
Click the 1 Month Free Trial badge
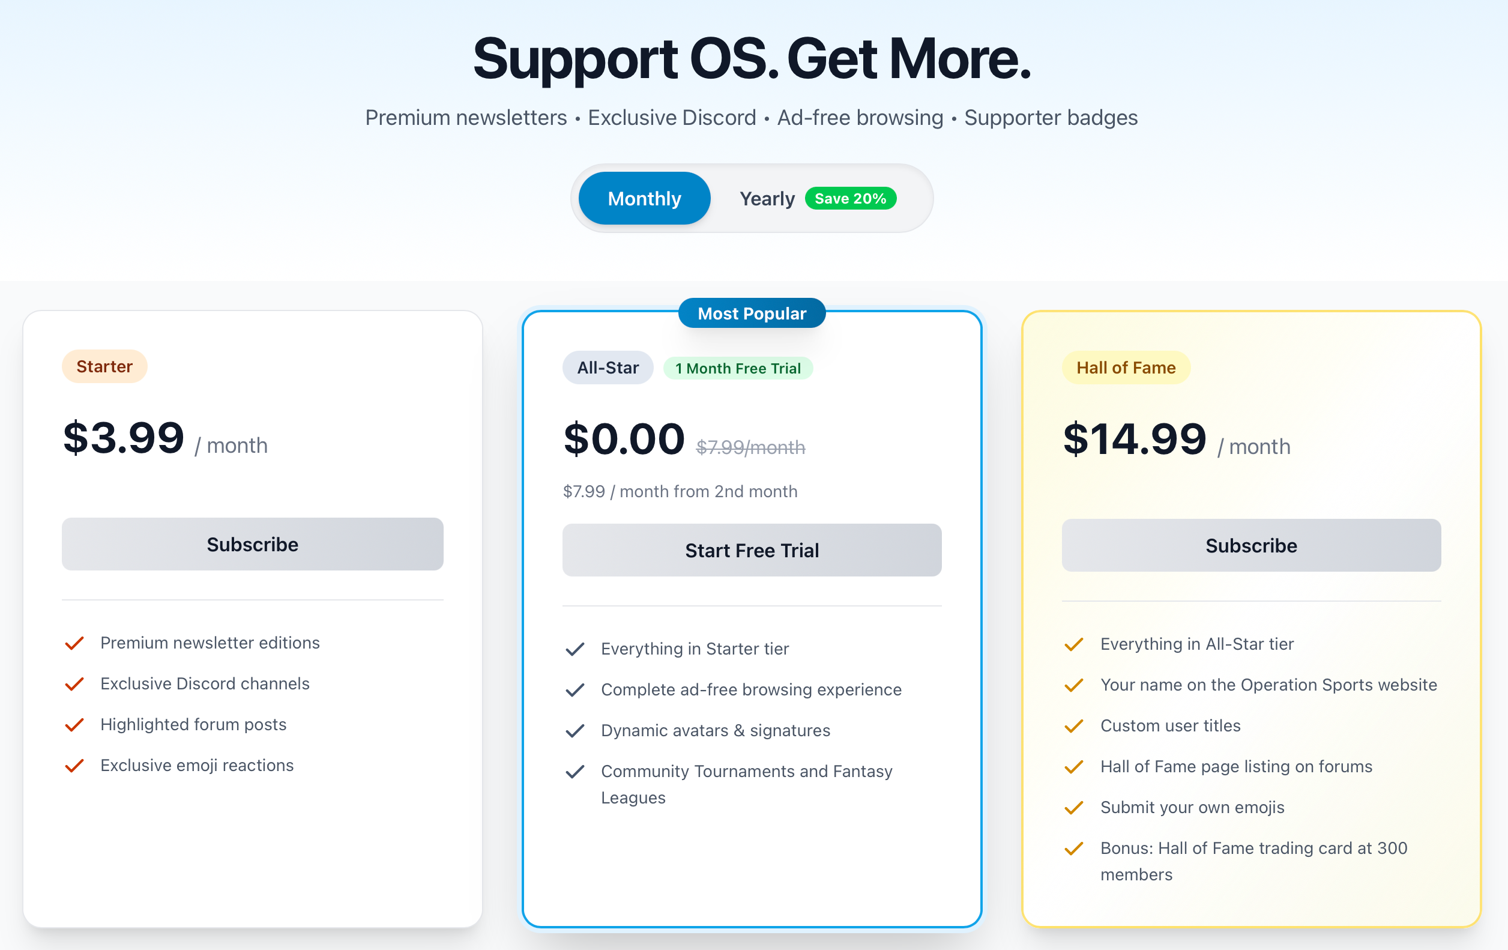point(738,368)
